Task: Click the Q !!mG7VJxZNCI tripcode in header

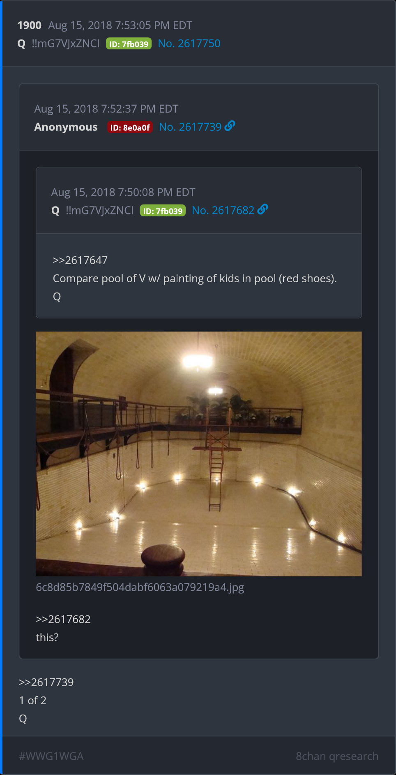Action: 59,43
